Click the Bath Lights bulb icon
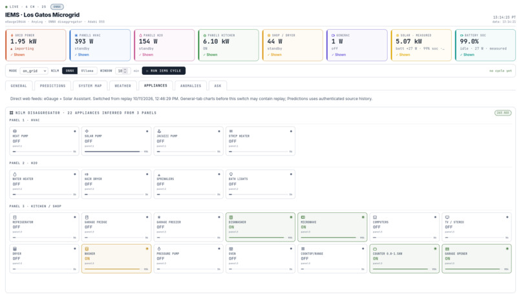 coord(231,174)
